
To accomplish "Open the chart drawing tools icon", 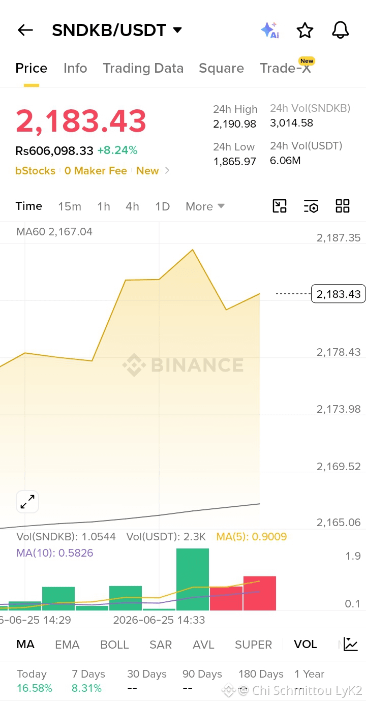I will pyautogui.click(x=280, y=206).
